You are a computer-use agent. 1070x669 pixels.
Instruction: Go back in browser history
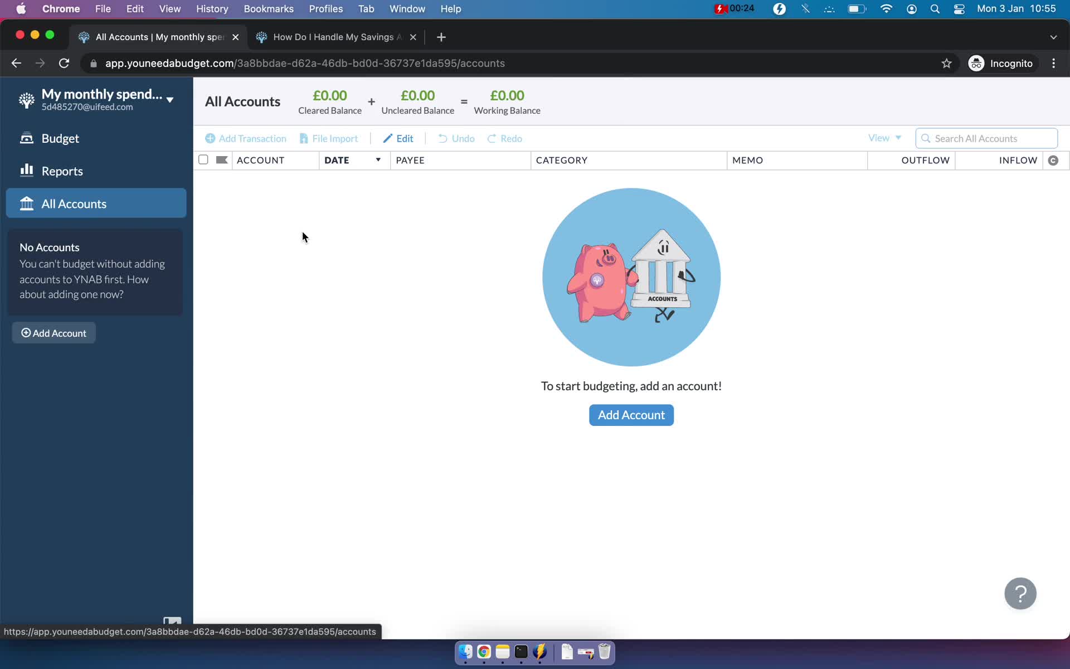pyautogui.click(x=16, y=63)
